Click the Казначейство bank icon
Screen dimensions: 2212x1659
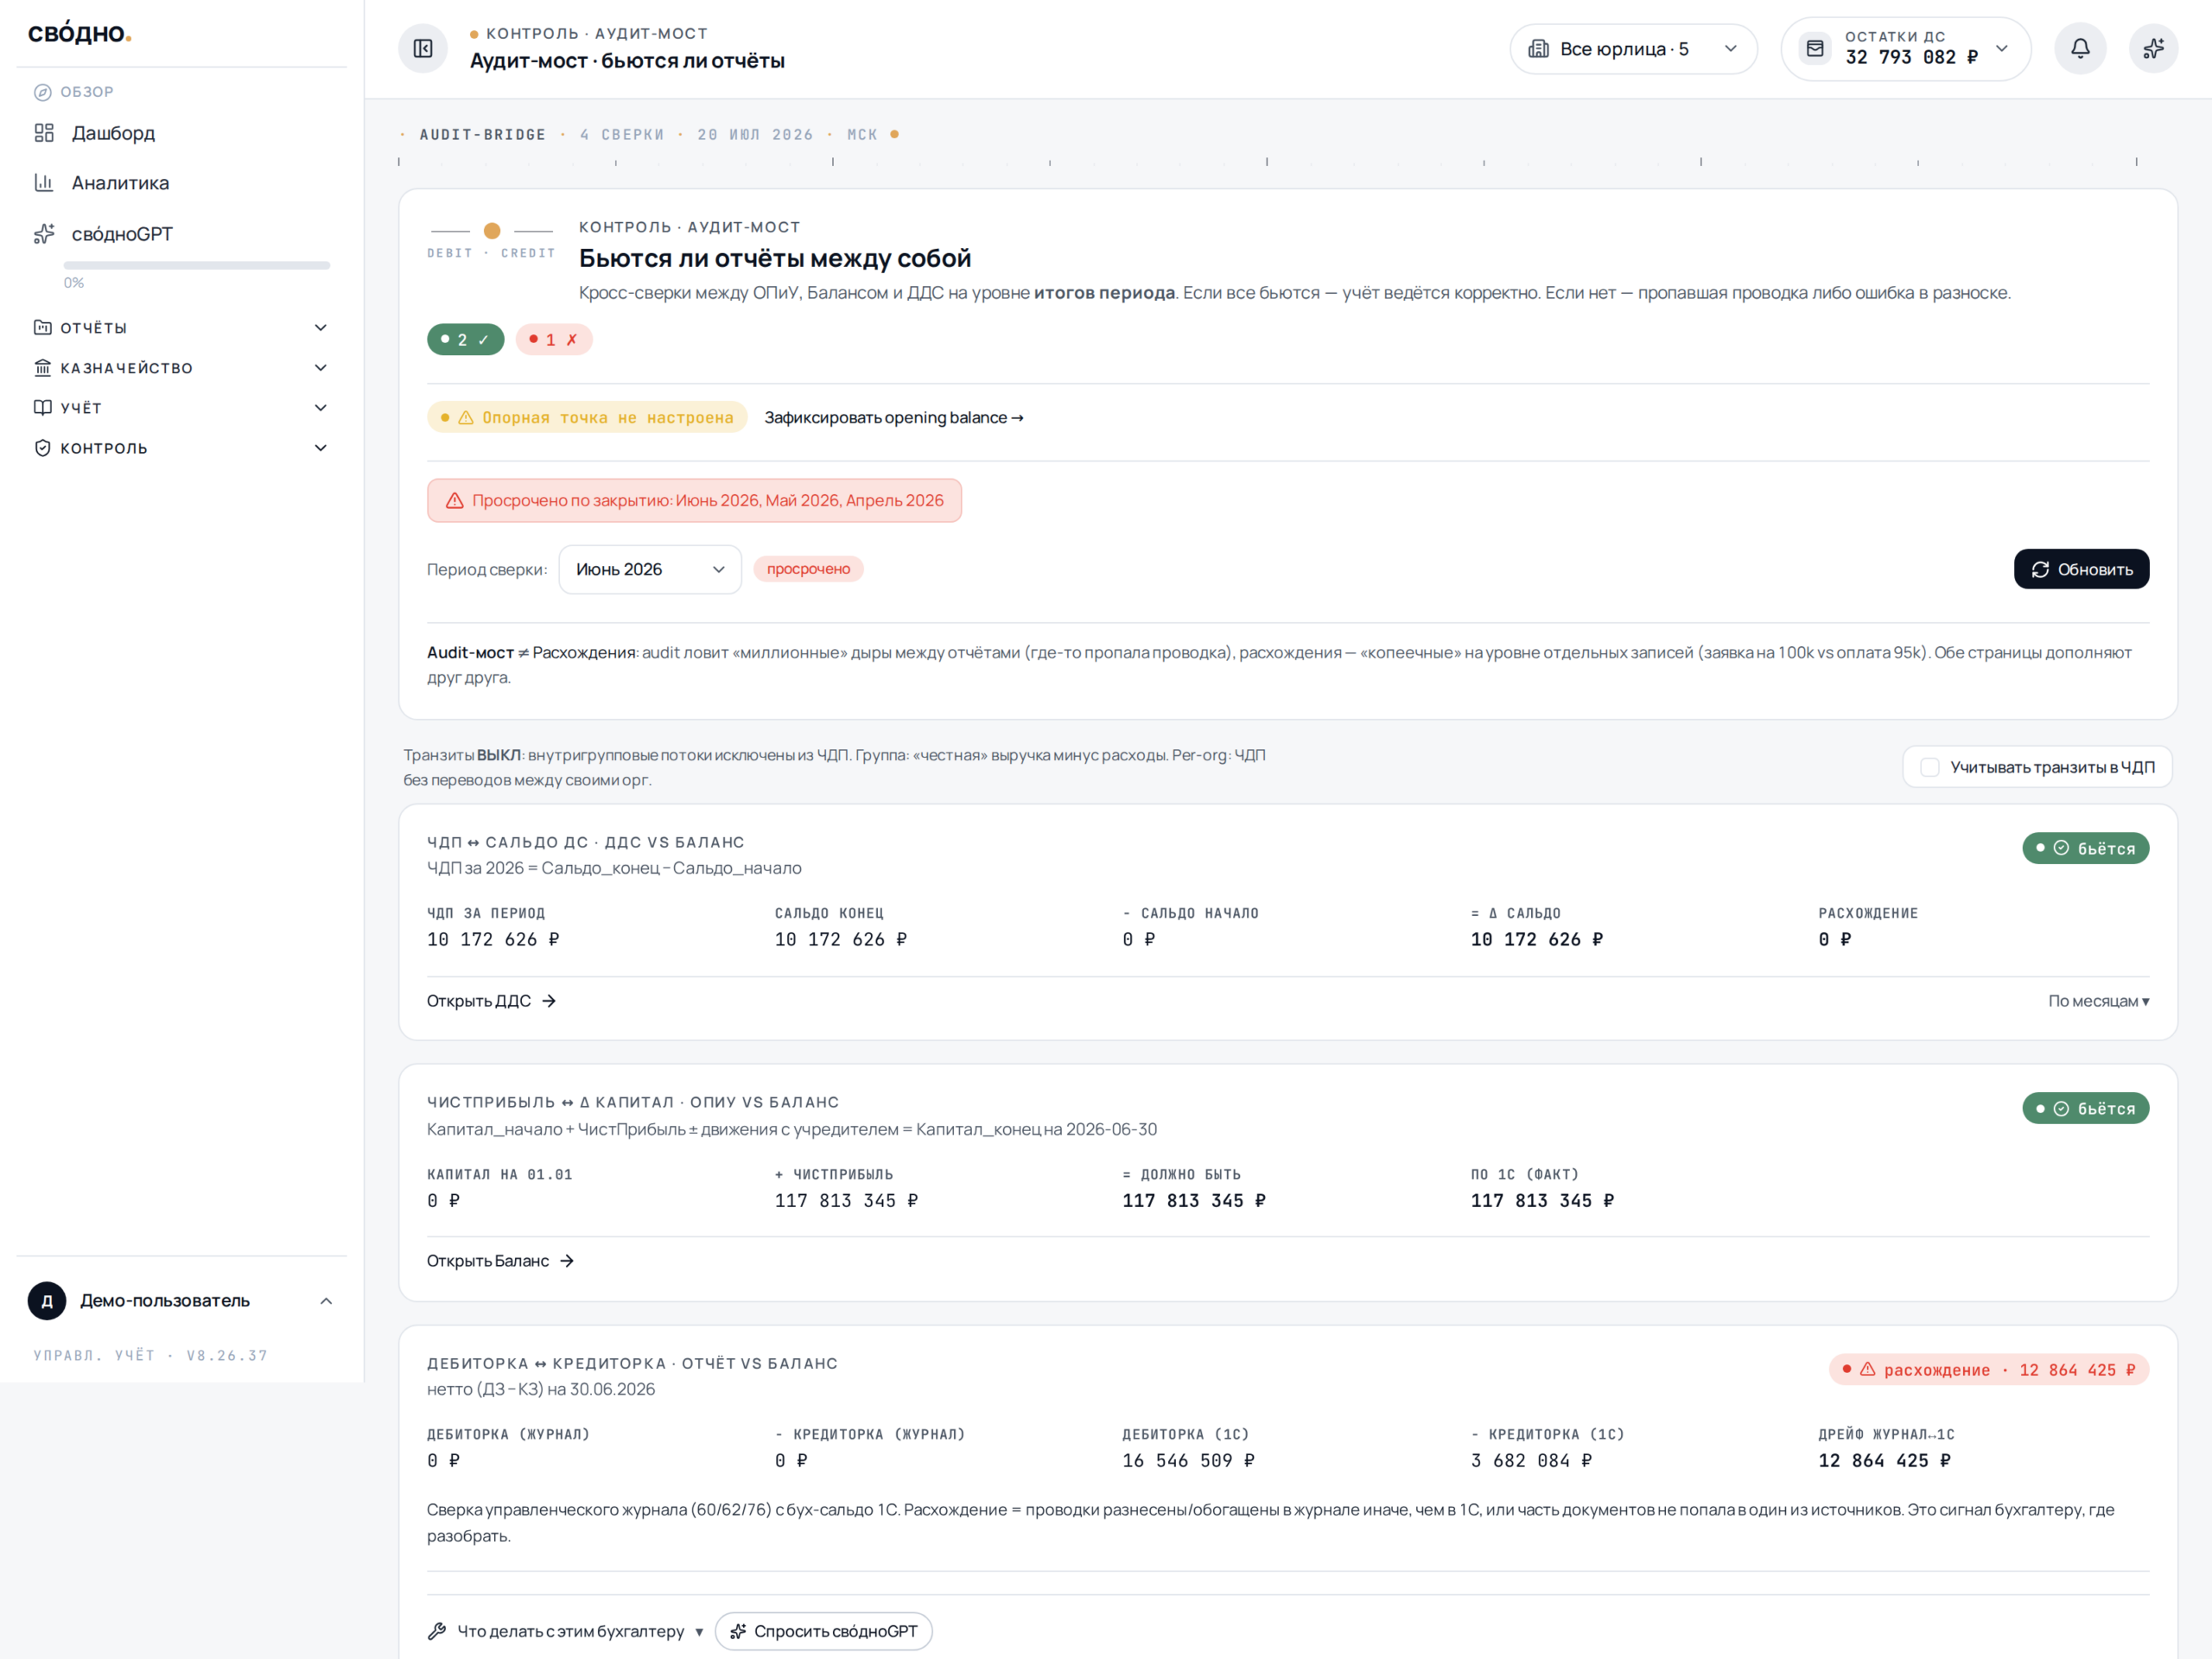[x=43, y=368]
